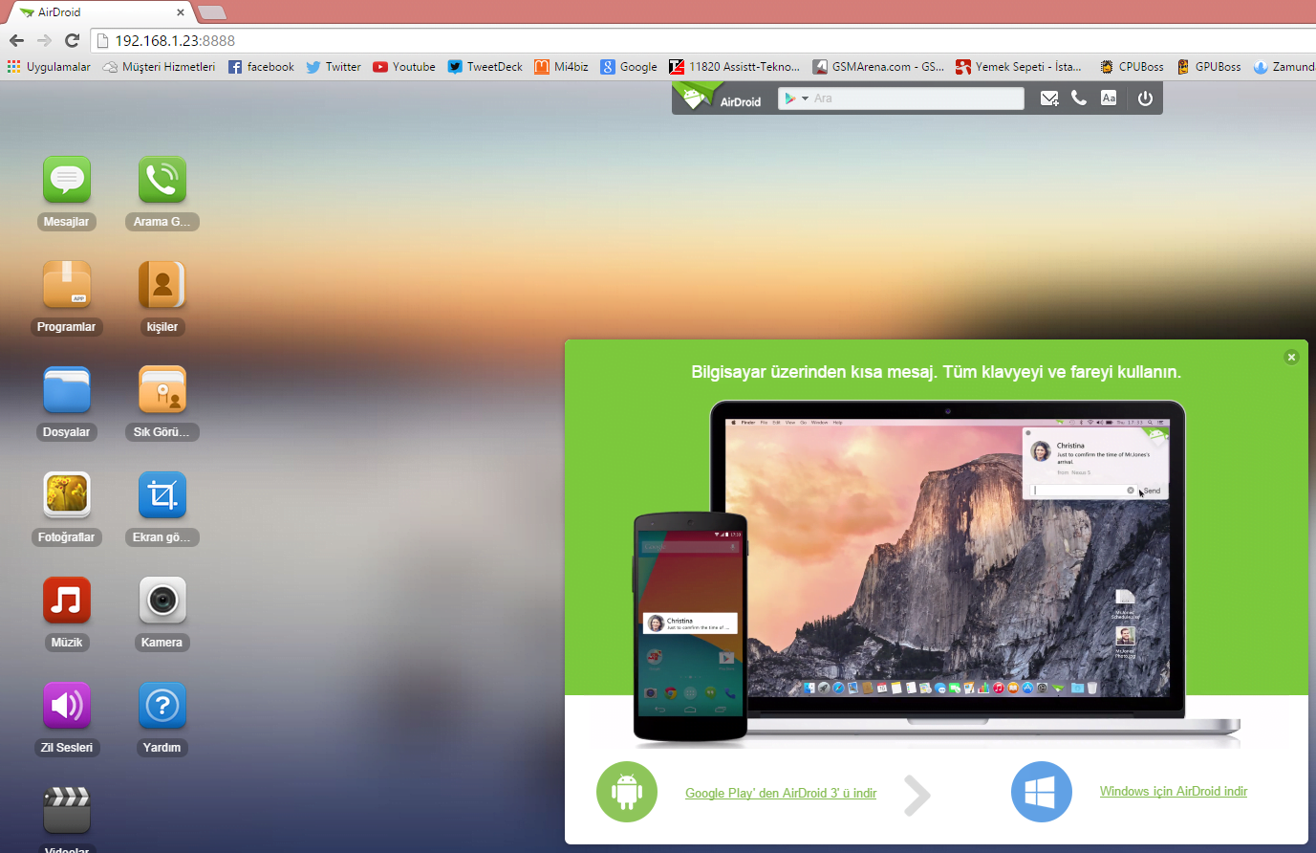The height and width of the screenshot is (853, 1316).
Task: Open the kişiler contacts icon
Action: tap(162, 285)
